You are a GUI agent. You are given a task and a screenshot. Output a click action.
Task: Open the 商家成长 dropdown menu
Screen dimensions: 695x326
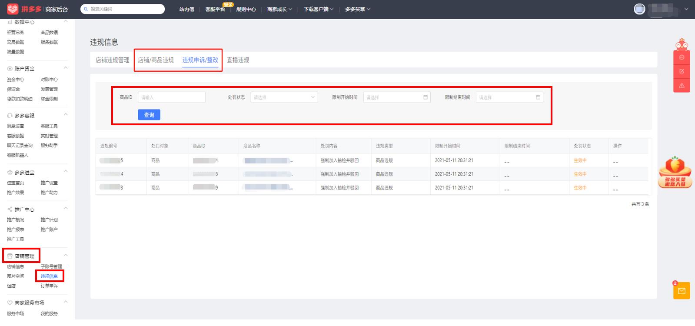(x=279, y=9)
